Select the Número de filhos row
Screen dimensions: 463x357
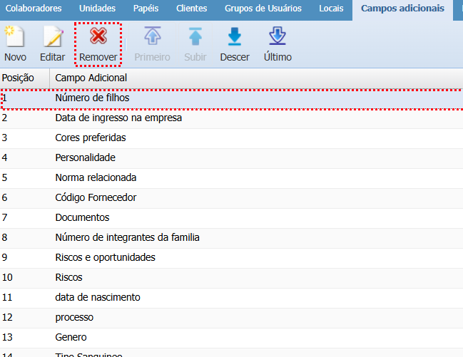pos(93,98)
